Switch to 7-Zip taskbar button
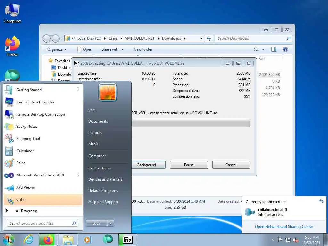Screen dimensions: 328x246 pos(128,240)
